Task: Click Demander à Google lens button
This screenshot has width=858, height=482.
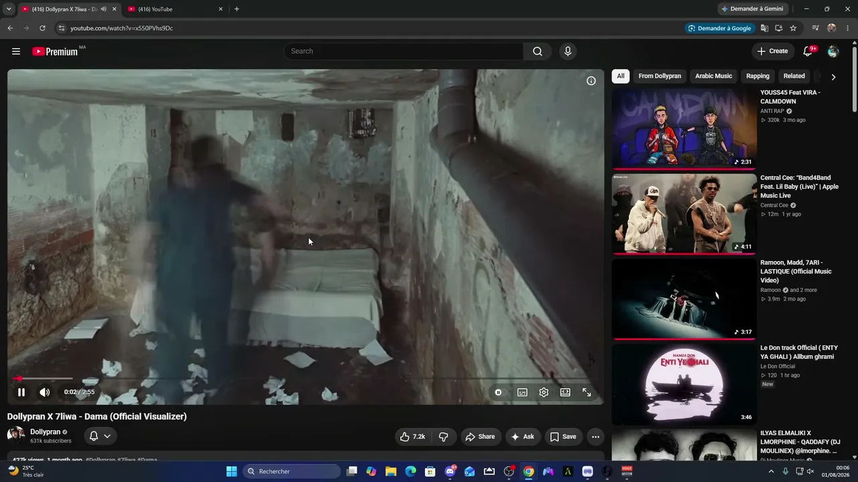Action: (721, 28)
